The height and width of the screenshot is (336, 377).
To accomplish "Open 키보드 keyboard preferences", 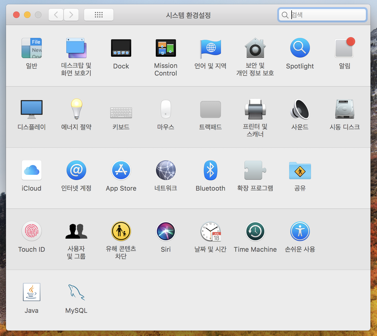I will (121, 113).
